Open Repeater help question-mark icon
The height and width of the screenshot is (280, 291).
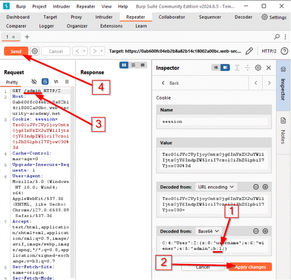click(284, 51)
